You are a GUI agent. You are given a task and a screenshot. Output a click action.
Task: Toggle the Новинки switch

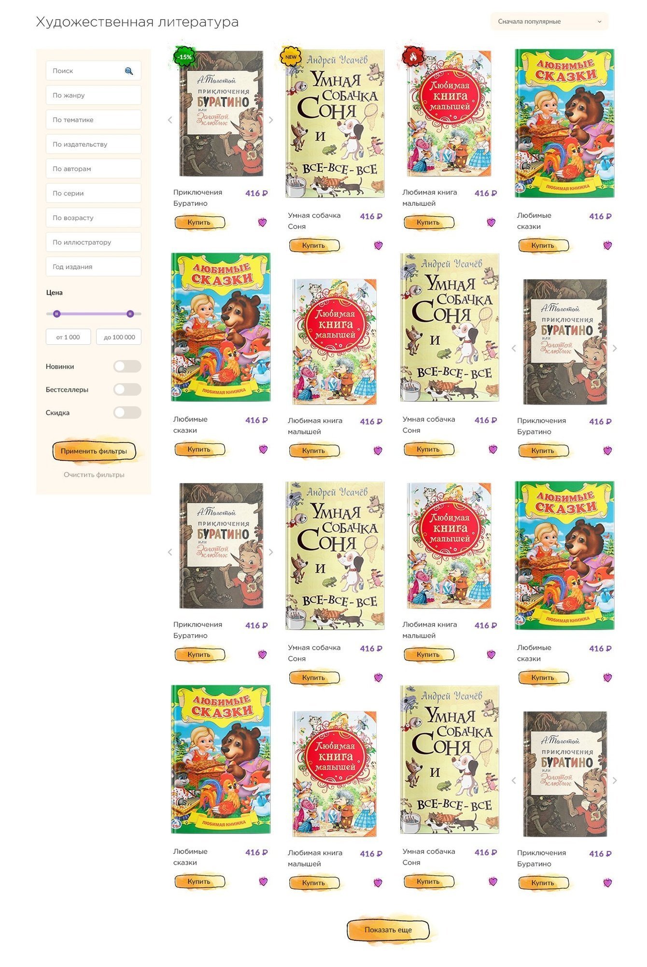pos(127,366)
